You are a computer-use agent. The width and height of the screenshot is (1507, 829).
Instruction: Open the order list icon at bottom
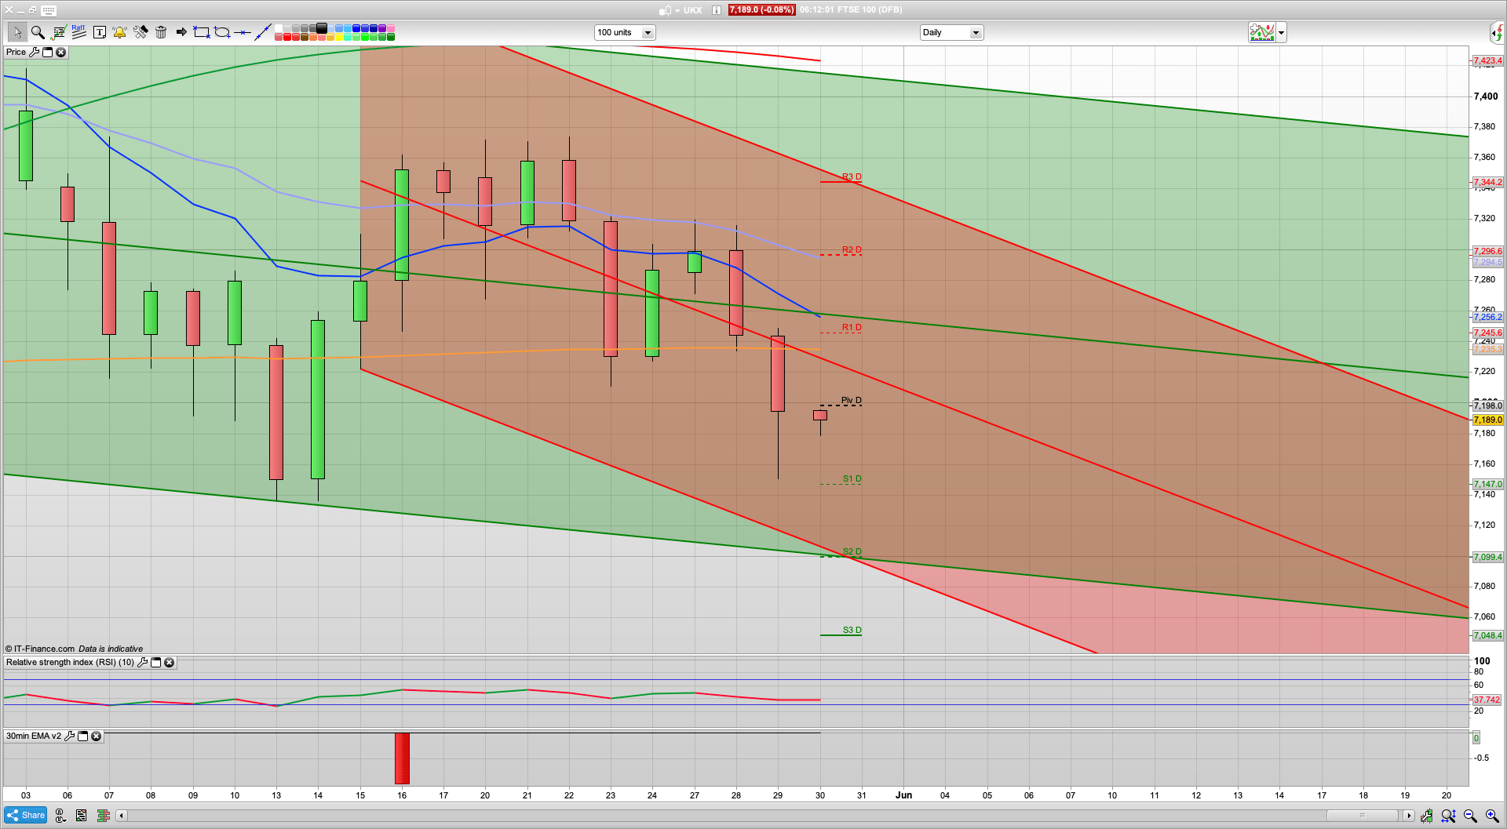[81, 816]
